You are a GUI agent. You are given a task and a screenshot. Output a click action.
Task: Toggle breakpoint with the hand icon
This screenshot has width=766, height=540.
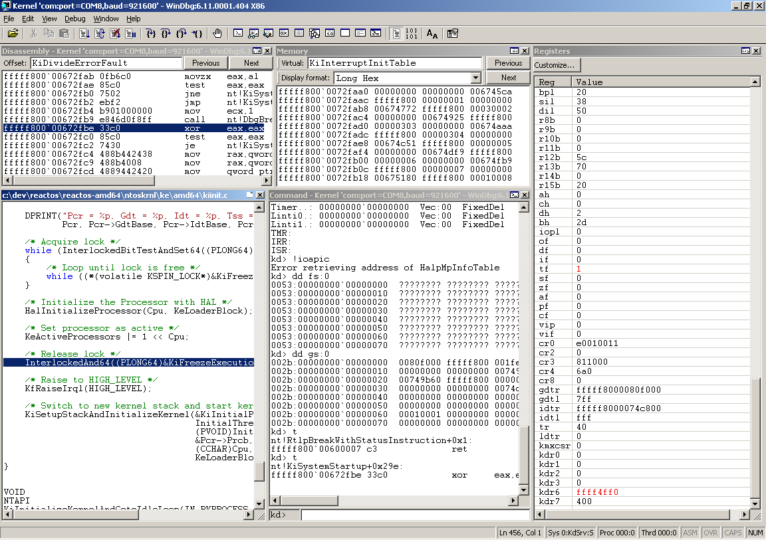pyautogui.click(x=217, y=33)
